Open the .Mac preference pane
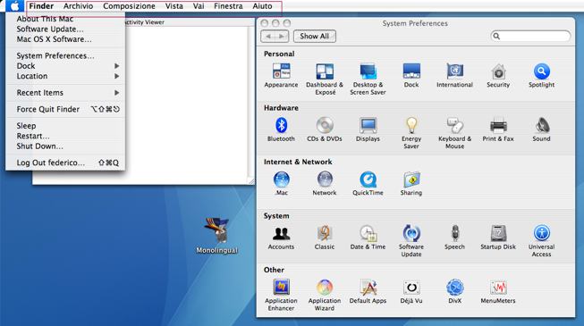The width and height of the screenshot is (584, 326). [x=281, y=183]
